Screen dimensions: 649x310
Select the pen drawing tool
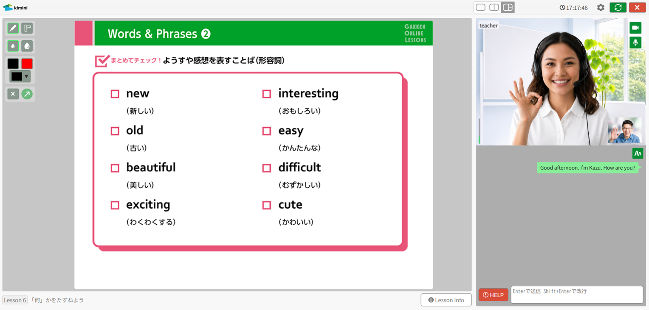(x=13, y=28)
